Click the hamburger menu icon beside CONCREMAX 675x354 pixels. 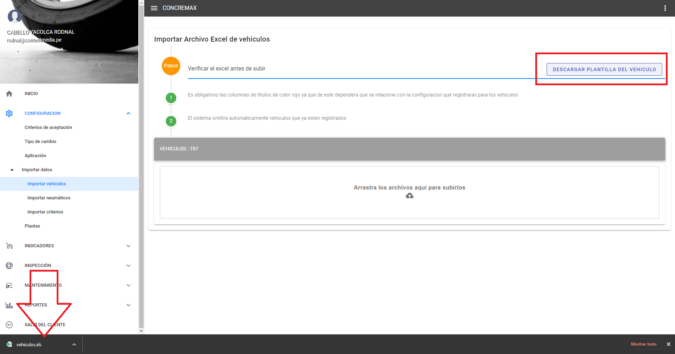154,8
